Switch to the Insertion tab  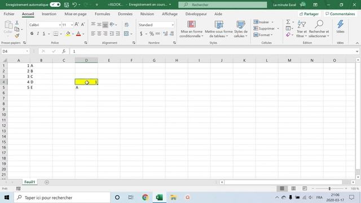49,14
